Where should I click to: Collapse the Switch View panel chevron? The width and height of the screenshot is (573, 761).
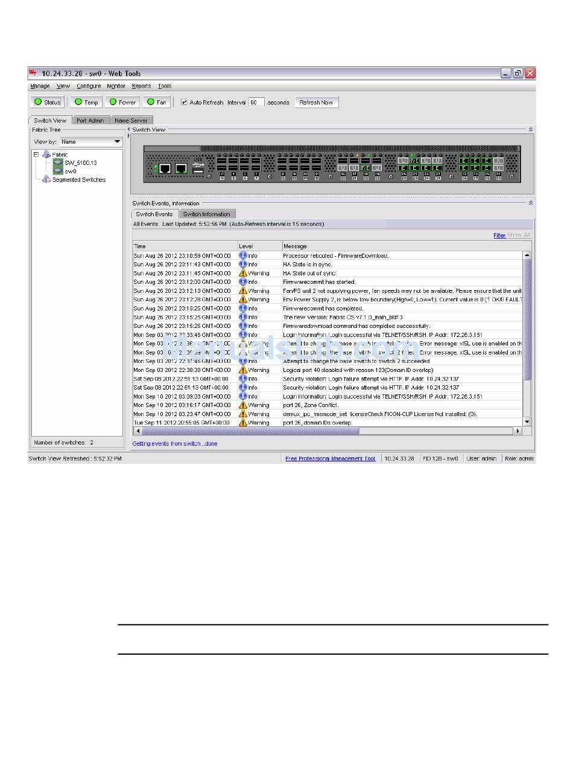pos(531,129)
